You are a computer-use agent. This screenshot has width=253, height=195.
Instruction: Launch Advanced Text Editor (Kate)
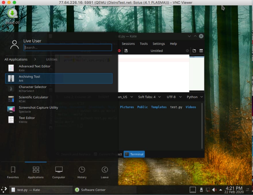pos(59,68)
